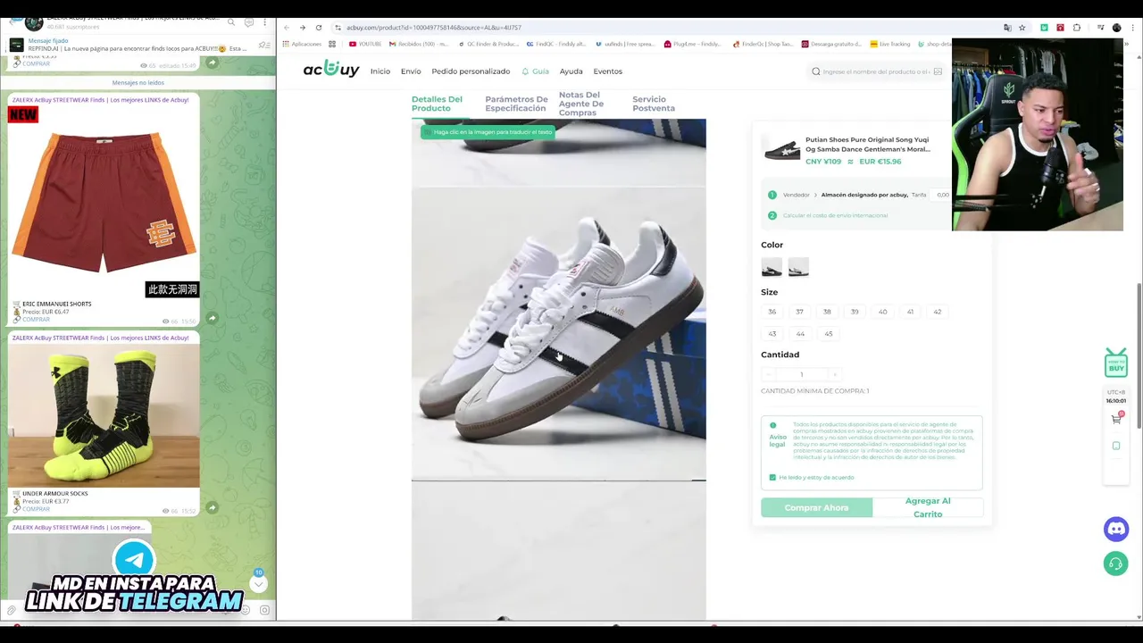The width and height of the screenshot is (1143, 643).
Task: Select size 45
Action: (x=829, y=334)
